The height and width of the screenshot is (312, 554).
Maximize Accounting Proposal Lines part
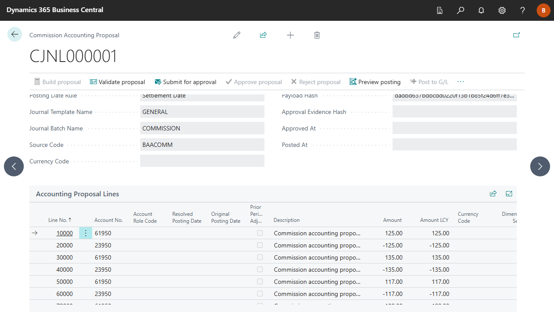tap(509, 194)
